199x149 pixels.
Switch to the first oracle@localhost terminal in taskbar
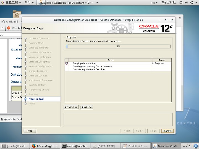coord(15,146)
